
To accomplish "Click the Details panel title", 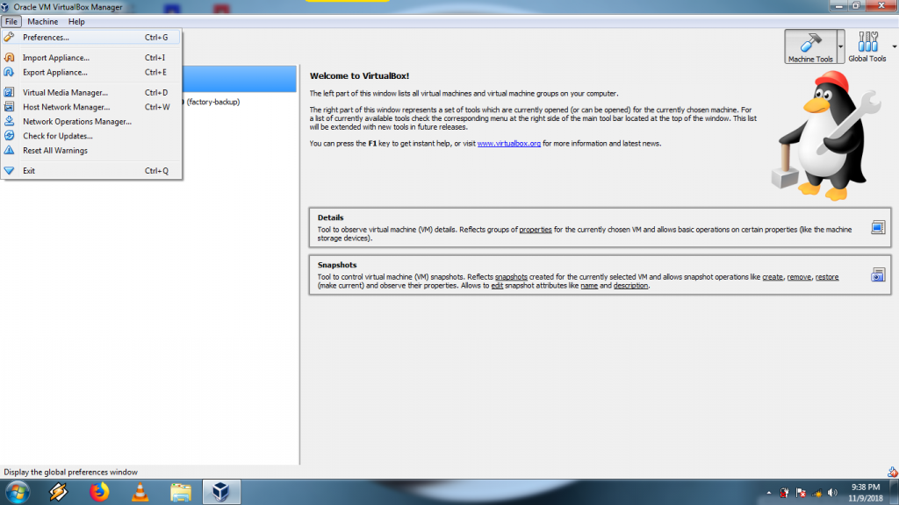I will point(330,217).
